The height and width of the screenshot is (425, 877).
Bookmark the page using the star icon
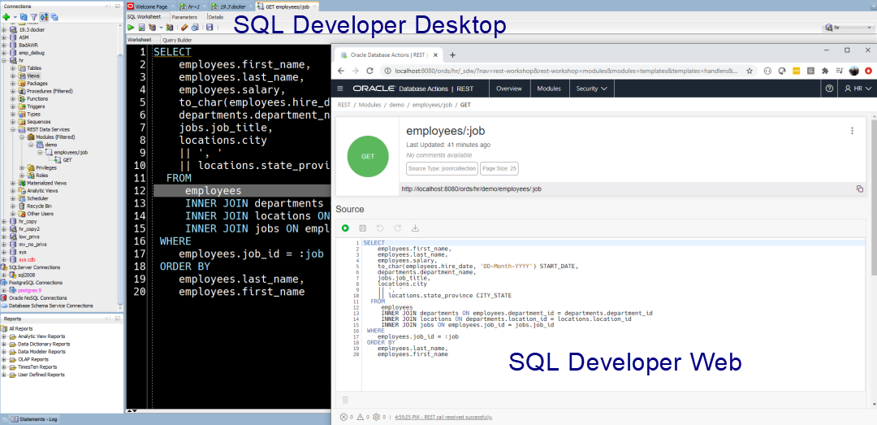[x=750, y=72]
